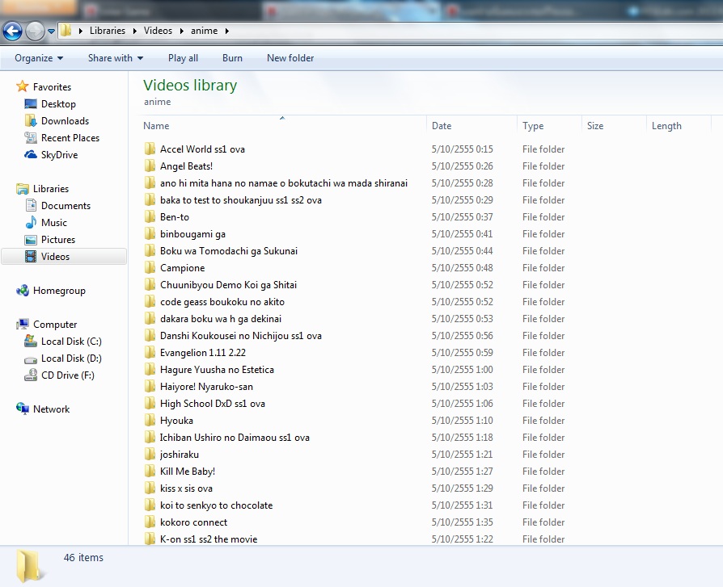Click Videos in the address path
The height and width of the screenshot is (587, 723).
coord(158,31)
